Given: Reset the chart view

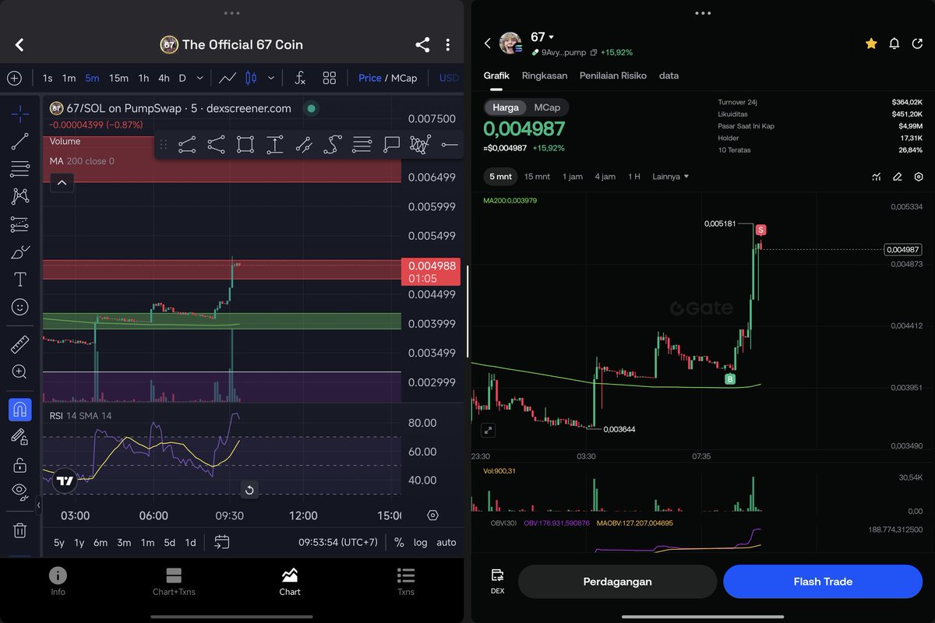Looking at the screenshot, I should click(249, 490).
